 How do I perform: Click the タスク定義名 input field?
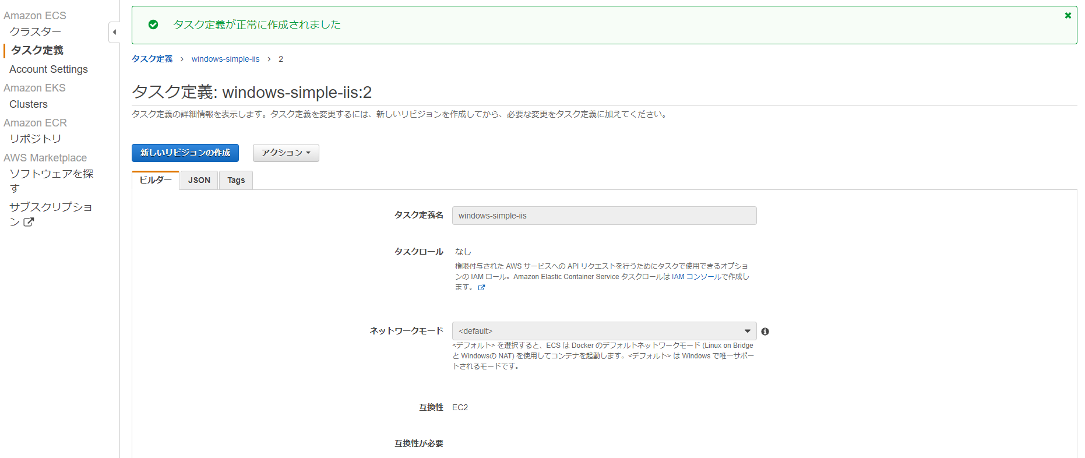click(604, 216)
